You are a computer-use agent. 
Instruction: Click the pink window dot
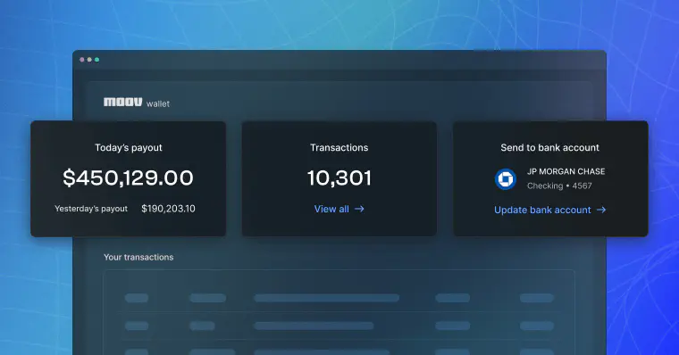[82, 60]
